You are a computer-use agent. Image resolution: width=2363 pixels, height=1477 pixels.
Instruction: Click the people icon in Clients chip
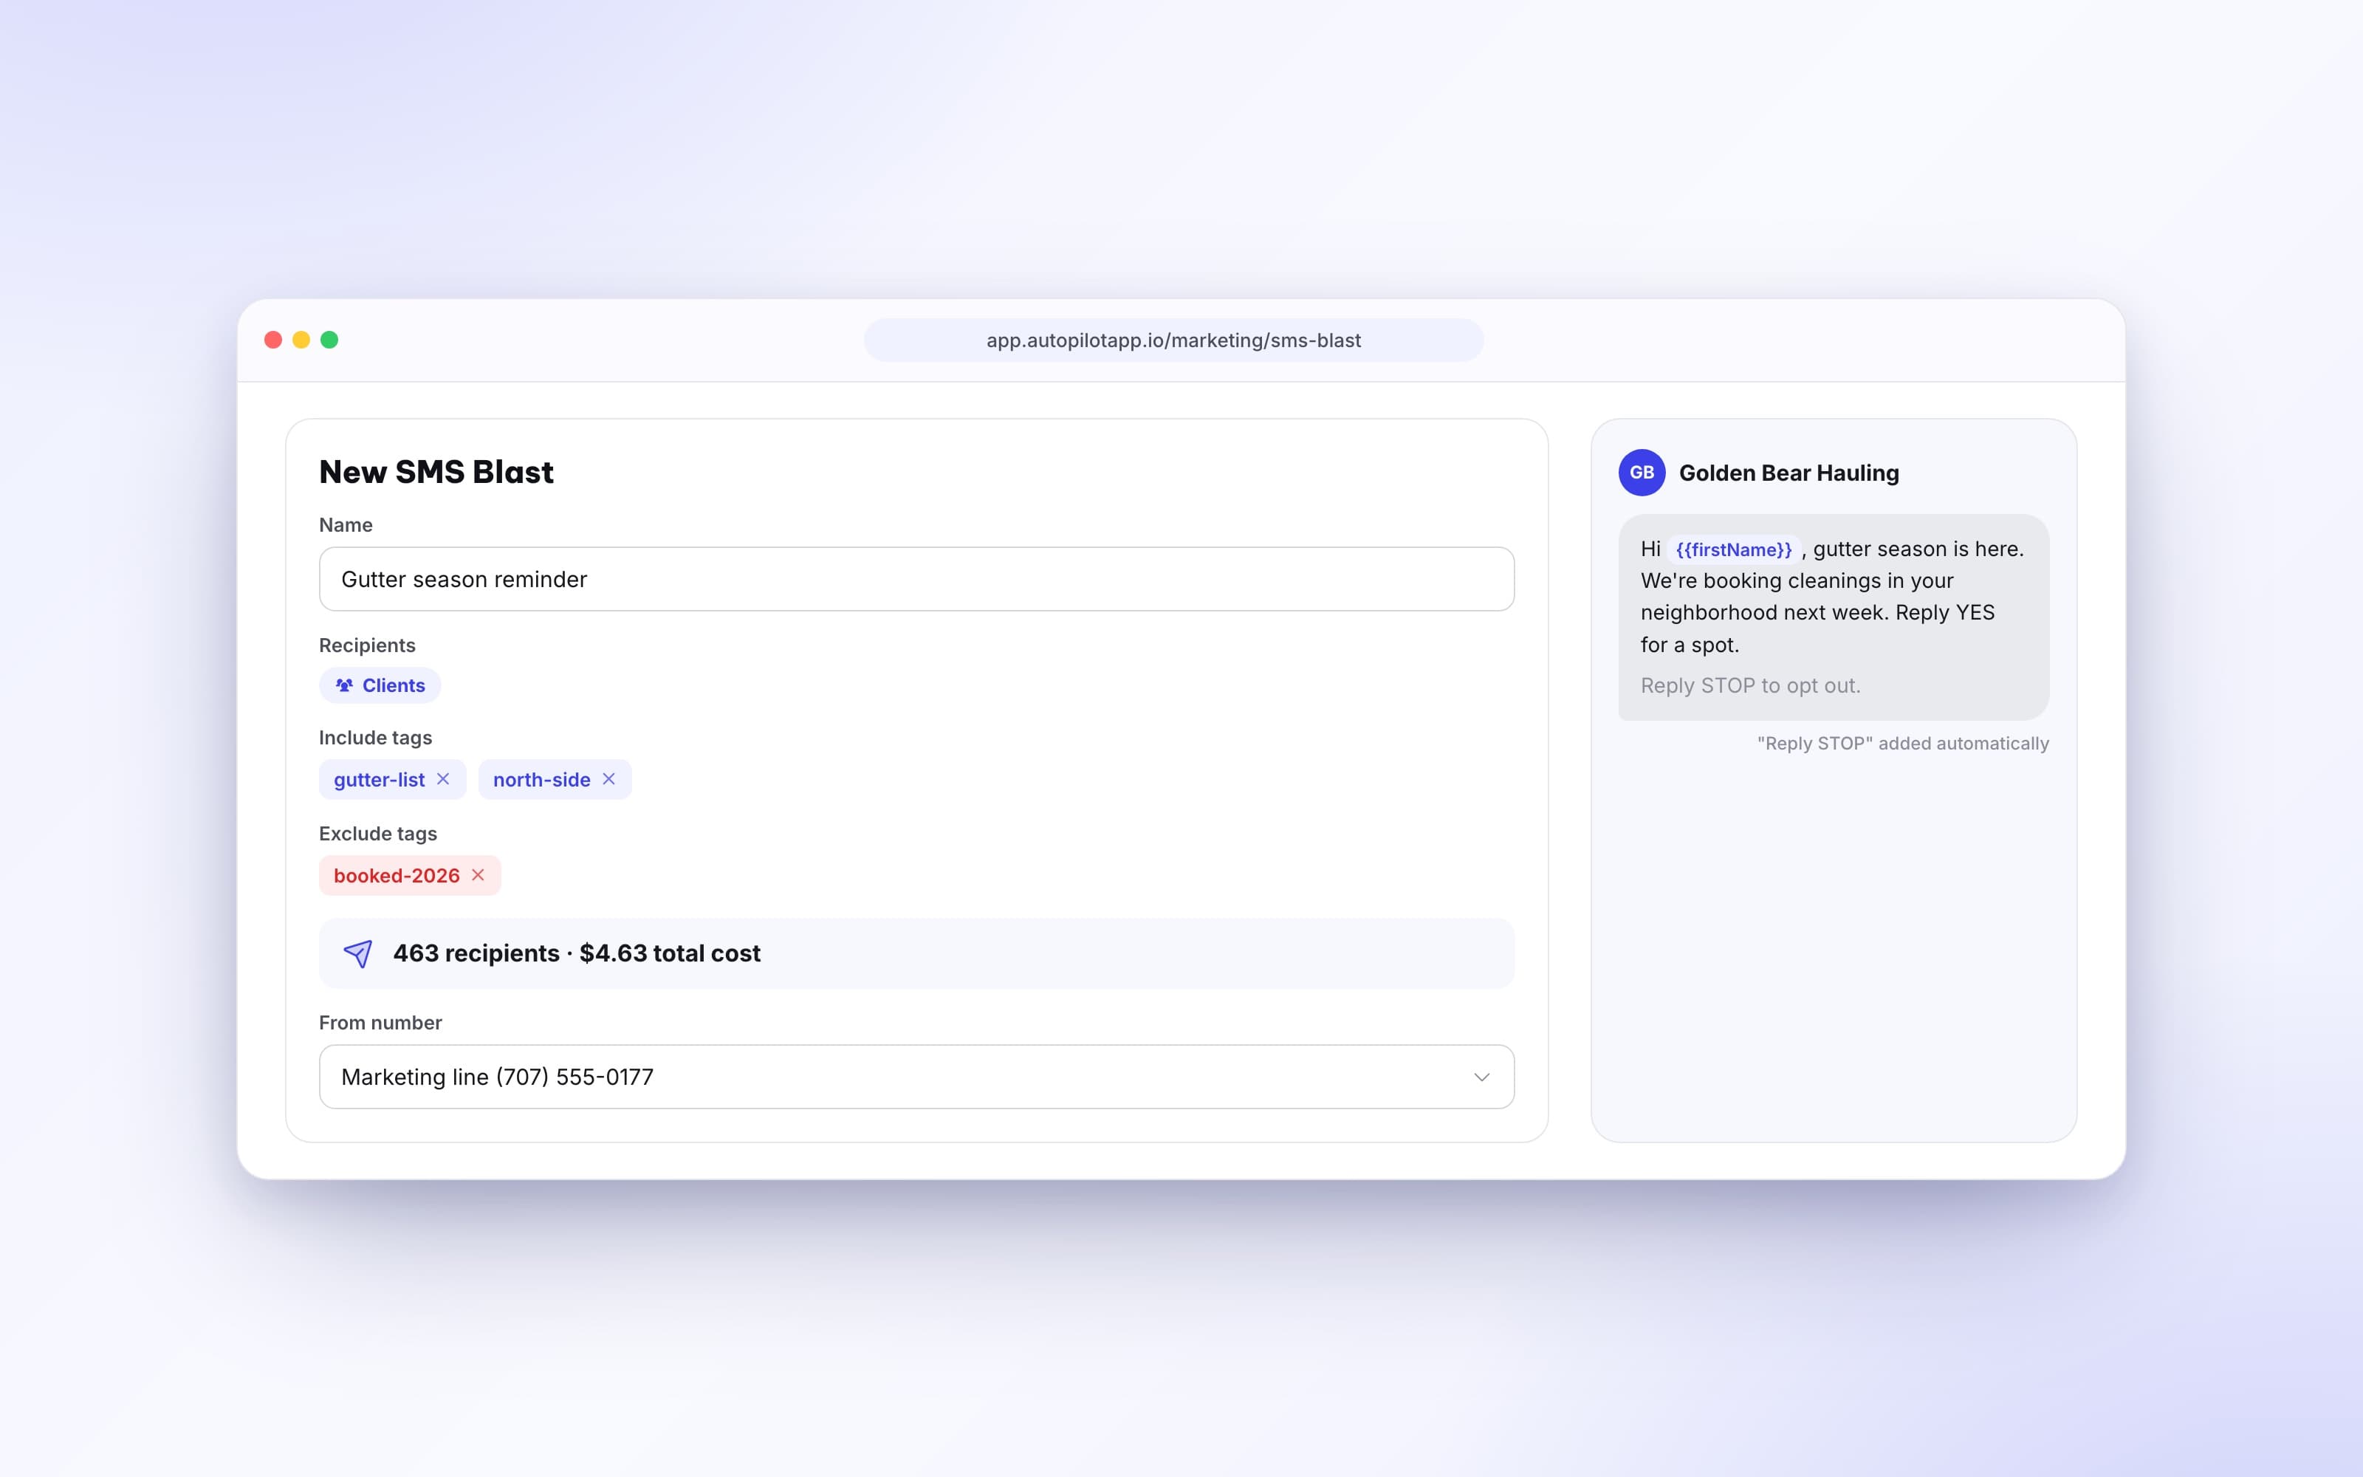point(343,686)
